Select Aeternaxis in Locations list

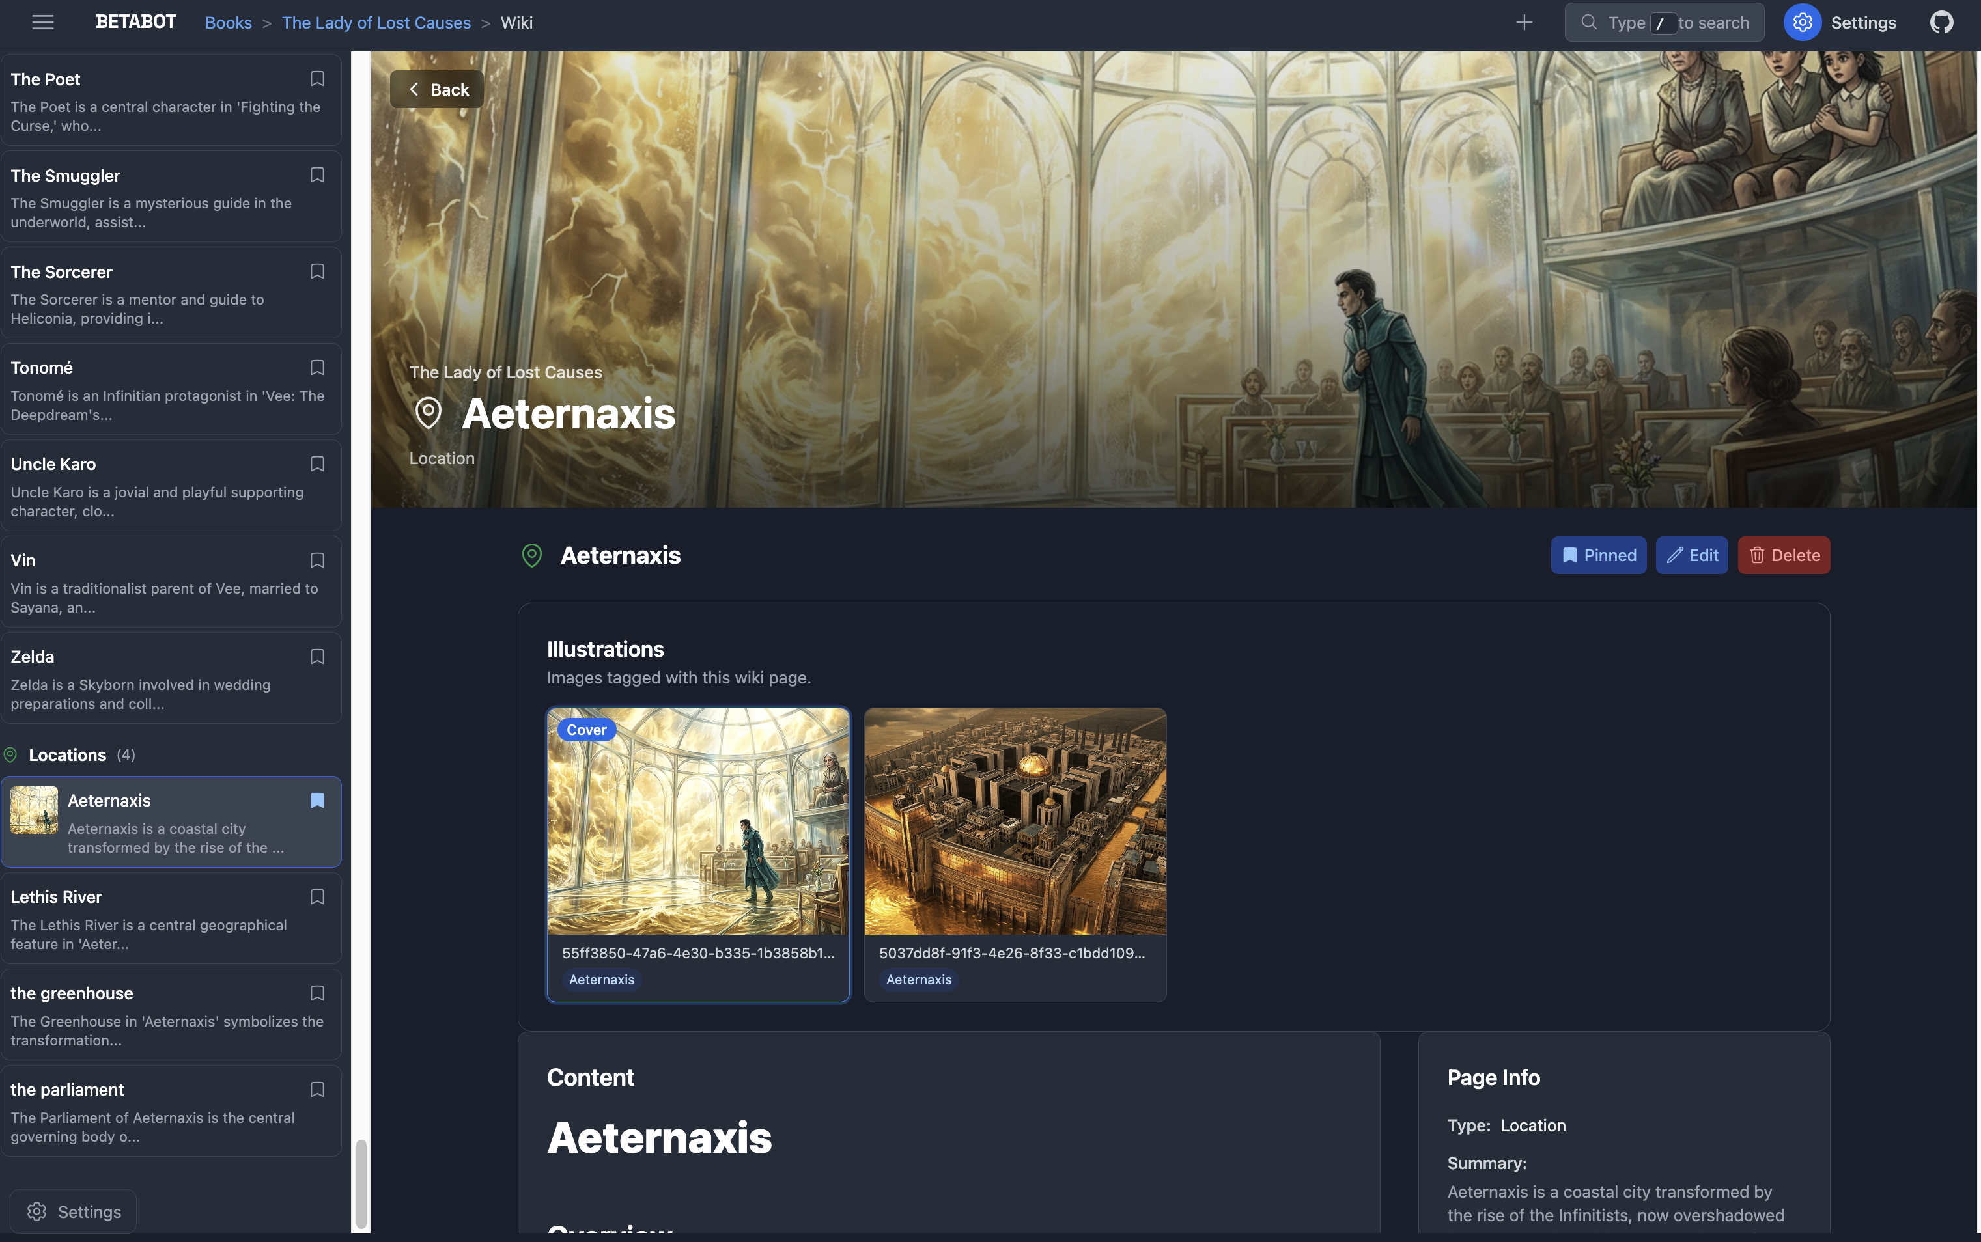coord(171,822)
